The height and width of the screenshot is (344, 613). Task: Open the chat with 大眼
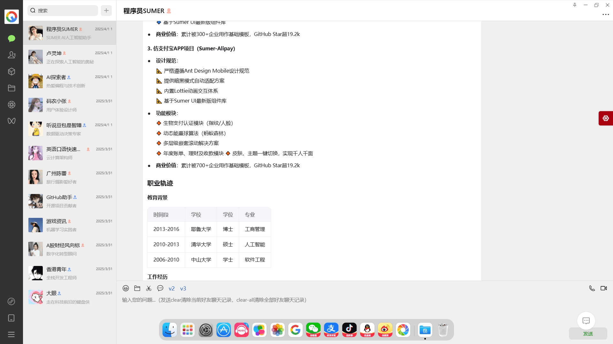pos(70,297)
